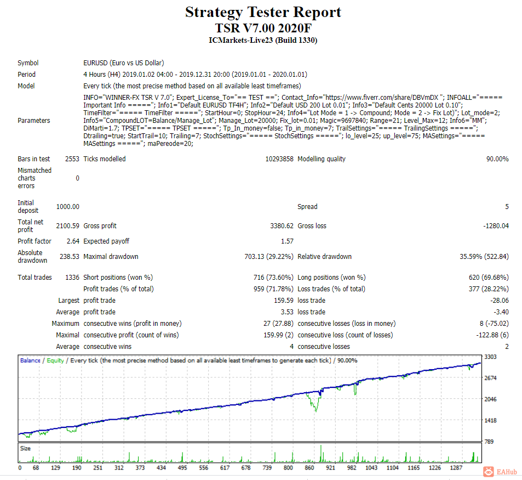The width and height of the screenshot is (522, 480).
Task: Click the Total trades value 1336
Action: tap(72, 278)
